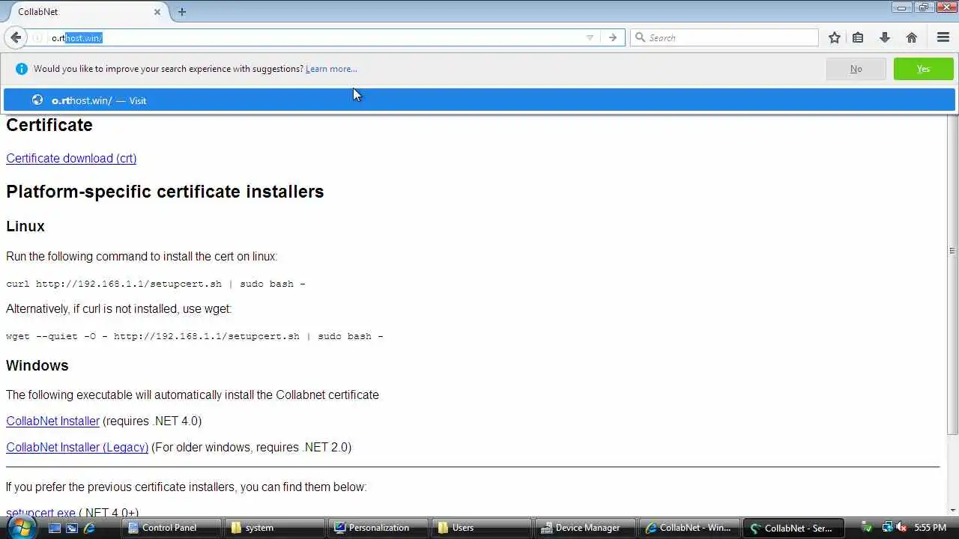Expand the address bar history dropdown

(x=590, y=37)
